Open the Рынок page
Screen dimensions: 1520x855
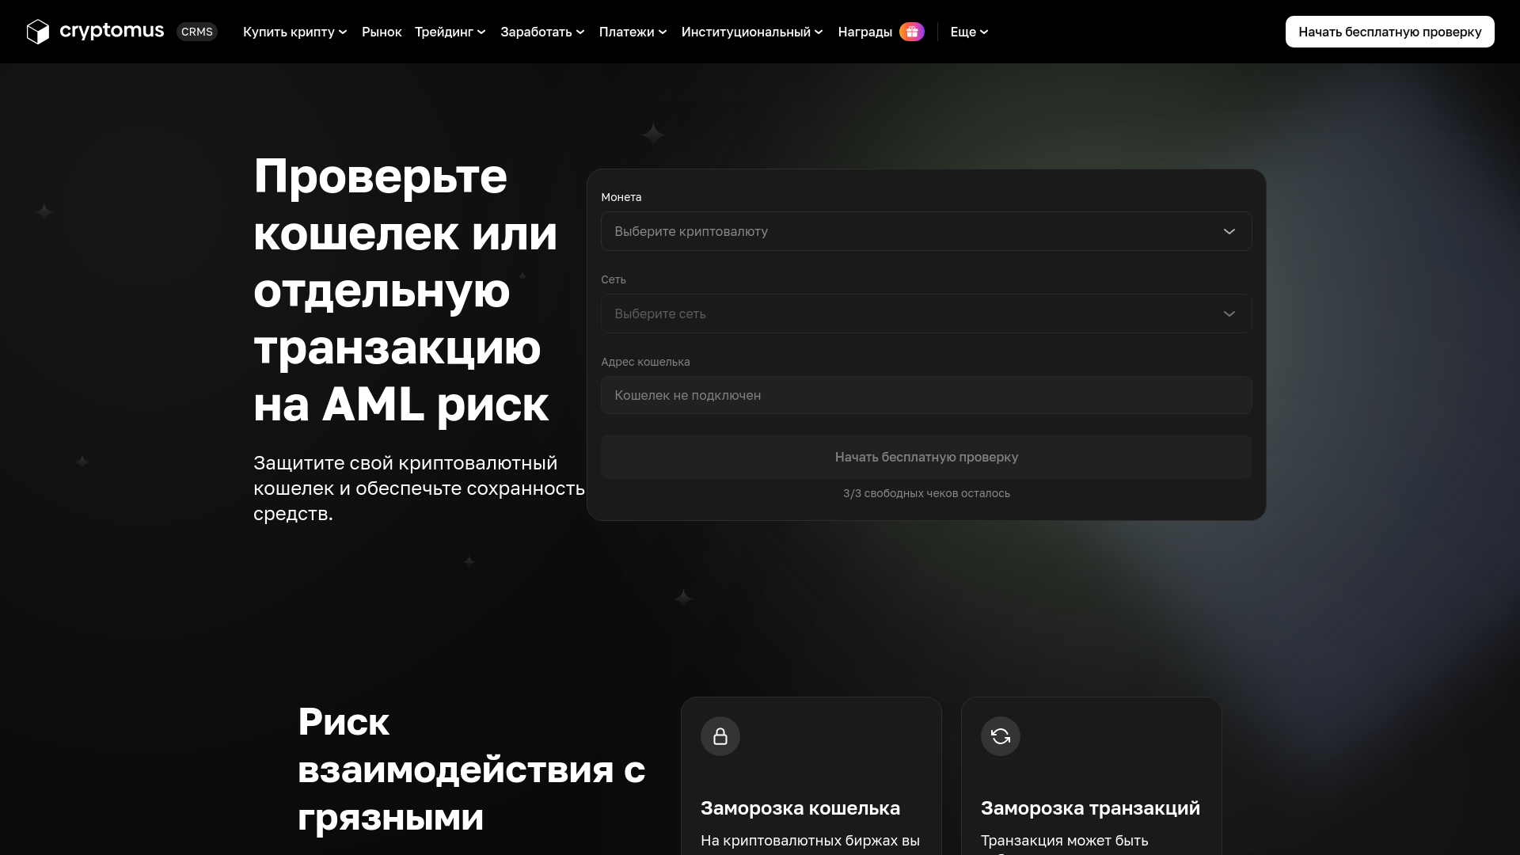pos(382,32)
